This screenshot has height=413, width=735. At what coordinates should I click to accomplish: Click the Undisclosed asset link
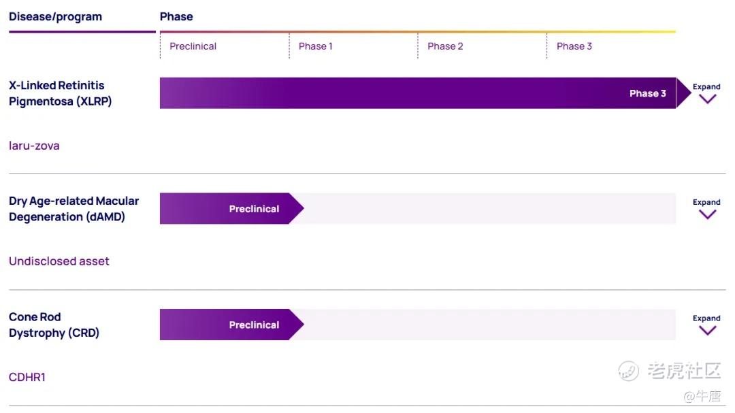click(59, 261)
